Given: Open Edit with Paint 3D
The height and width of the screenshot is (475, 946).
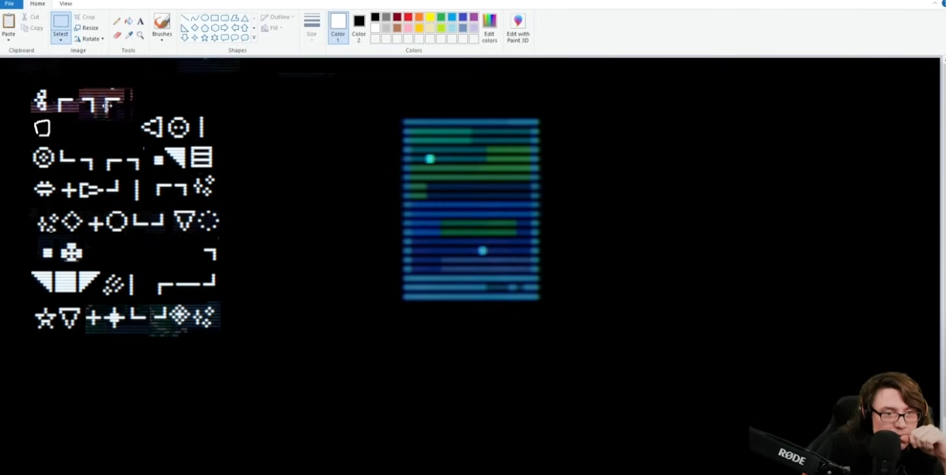Looking at the screenshot, I should click(517, 28).
